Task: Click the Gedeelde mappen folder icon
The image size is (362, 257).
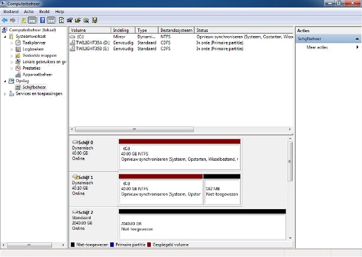Action: tap(18, 56)
